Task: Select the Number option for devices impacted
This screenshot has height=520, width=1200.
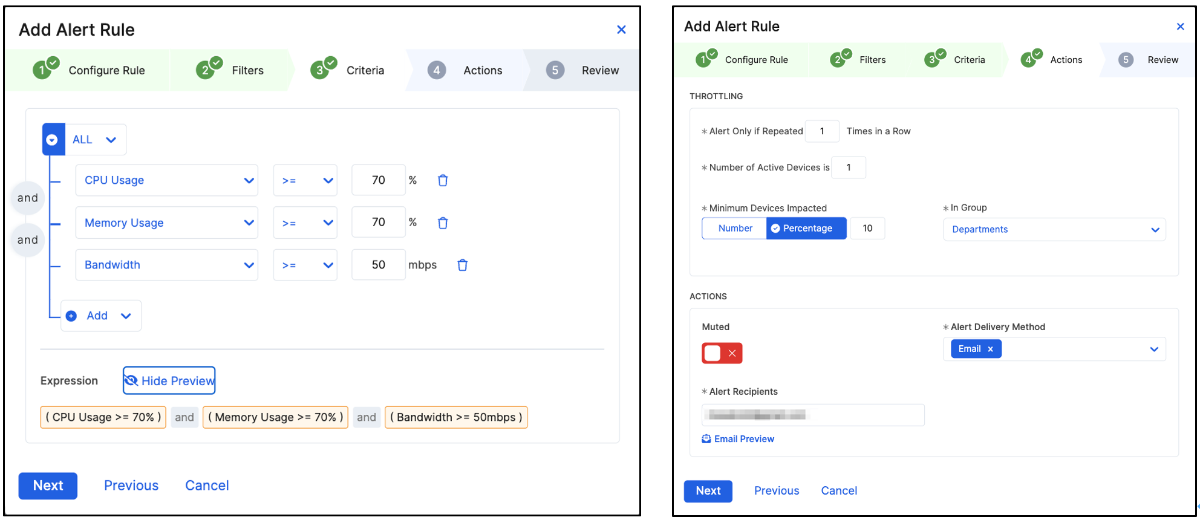Action: (735, 229)
